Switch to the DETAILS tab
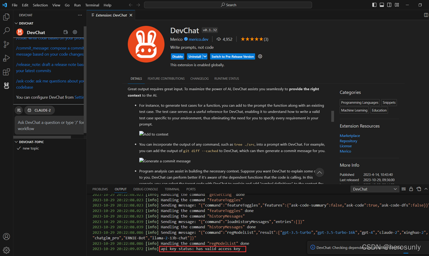The width and height of the screenshot is (429, 256). click(x=136, y=79)
